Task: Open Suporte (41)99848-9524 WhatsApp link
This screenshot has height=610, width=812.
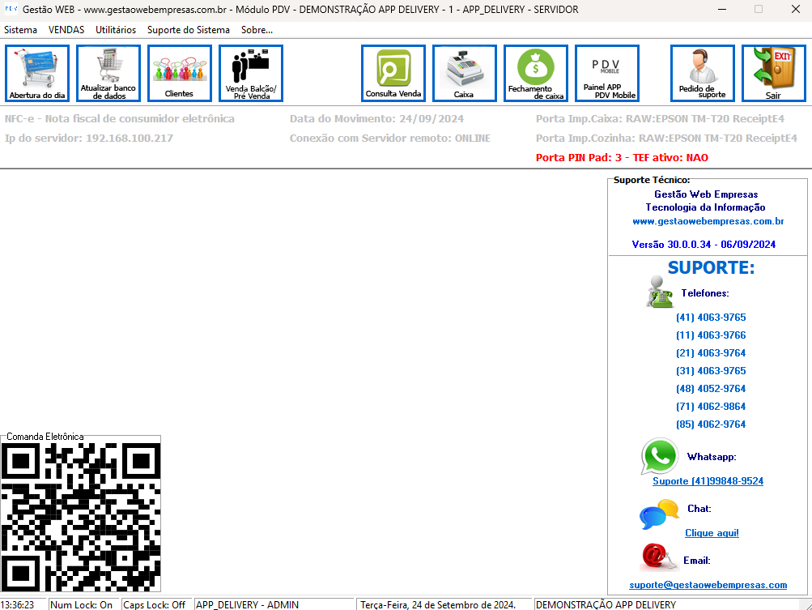Action: (x=708, y=481)
